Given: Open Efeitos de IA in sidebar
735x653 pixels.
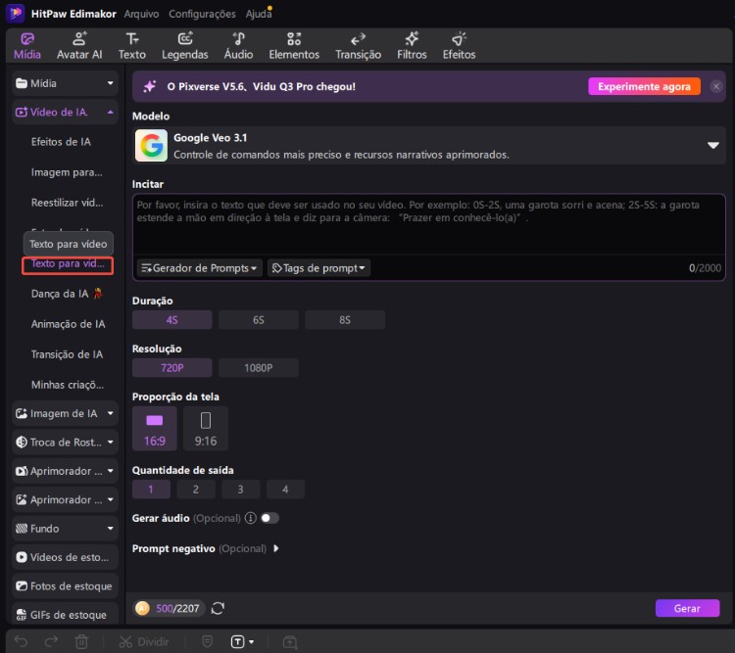Looking at the screenshot, I should [61, 142].
